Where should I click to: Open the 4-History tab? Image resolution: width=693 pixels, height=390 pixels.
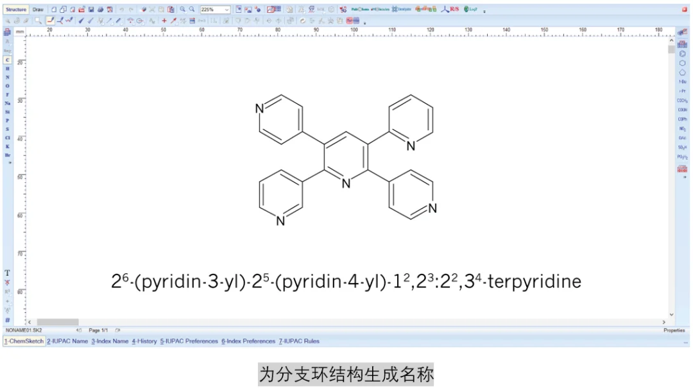tap(144, 341)
